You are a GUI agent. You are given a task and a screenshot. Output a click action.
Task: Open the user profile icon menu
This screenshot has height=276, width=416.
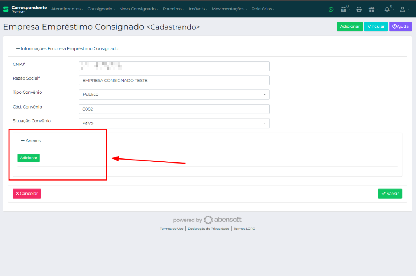(403, 9)
